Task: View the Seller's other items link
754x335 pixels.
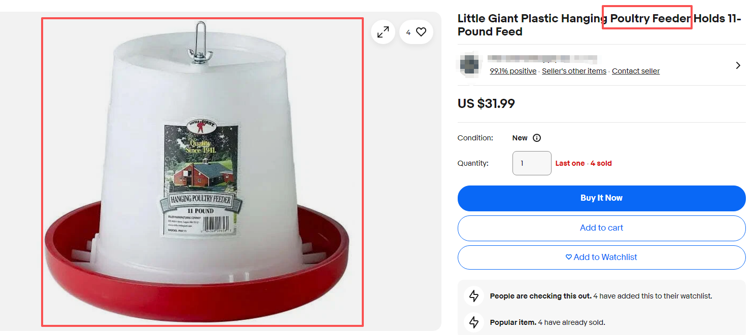Action: click(574, 71)
